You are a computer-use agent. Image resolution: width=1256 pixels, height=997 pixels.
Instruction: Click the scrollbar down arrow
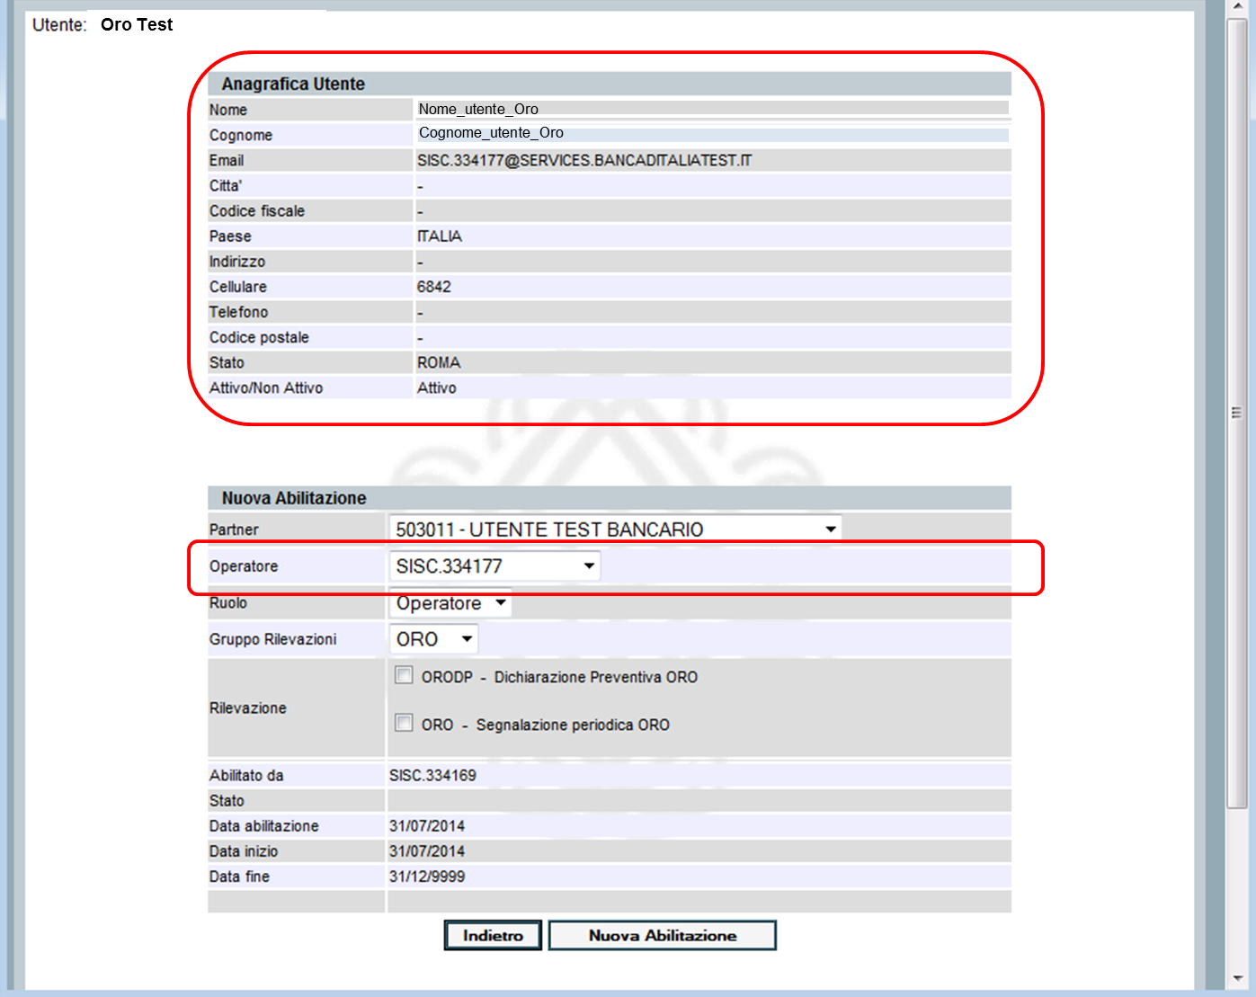pyautogui.click(x=1238, y=977)
